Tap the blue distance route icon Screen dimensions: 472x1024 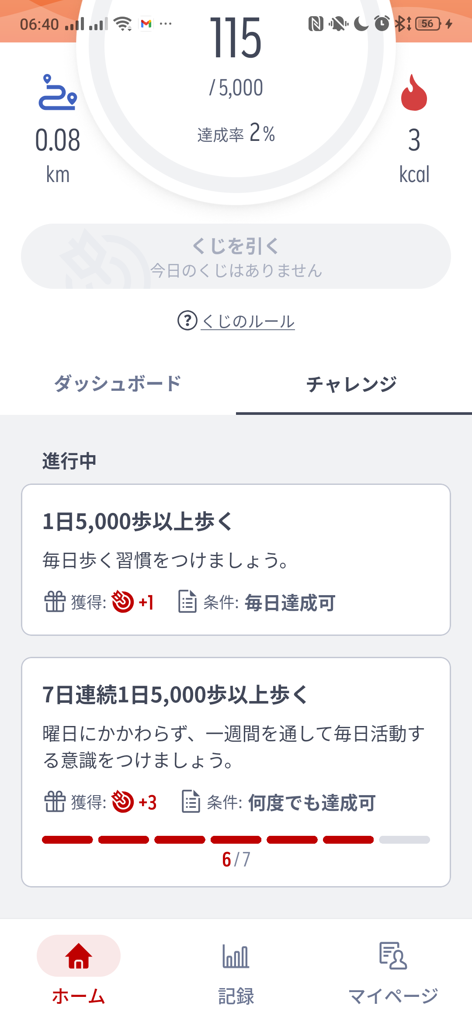58,92
